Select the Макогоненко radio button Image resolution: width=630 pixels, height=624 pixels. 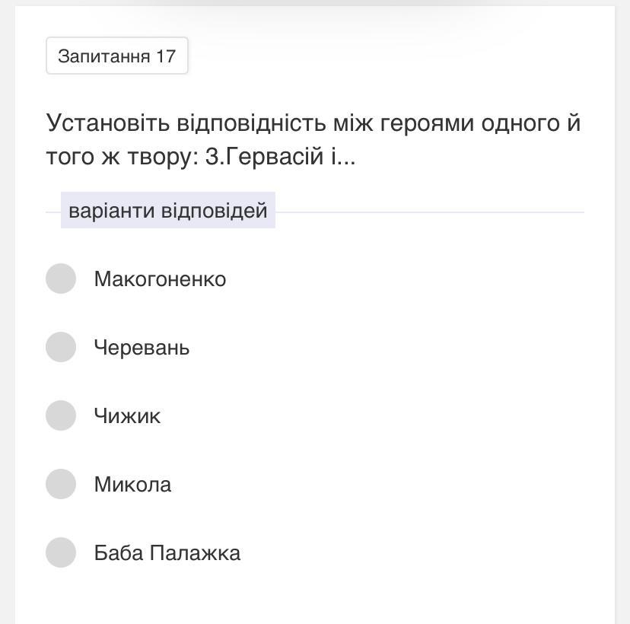pyautogui.click(x=61, y=279)
